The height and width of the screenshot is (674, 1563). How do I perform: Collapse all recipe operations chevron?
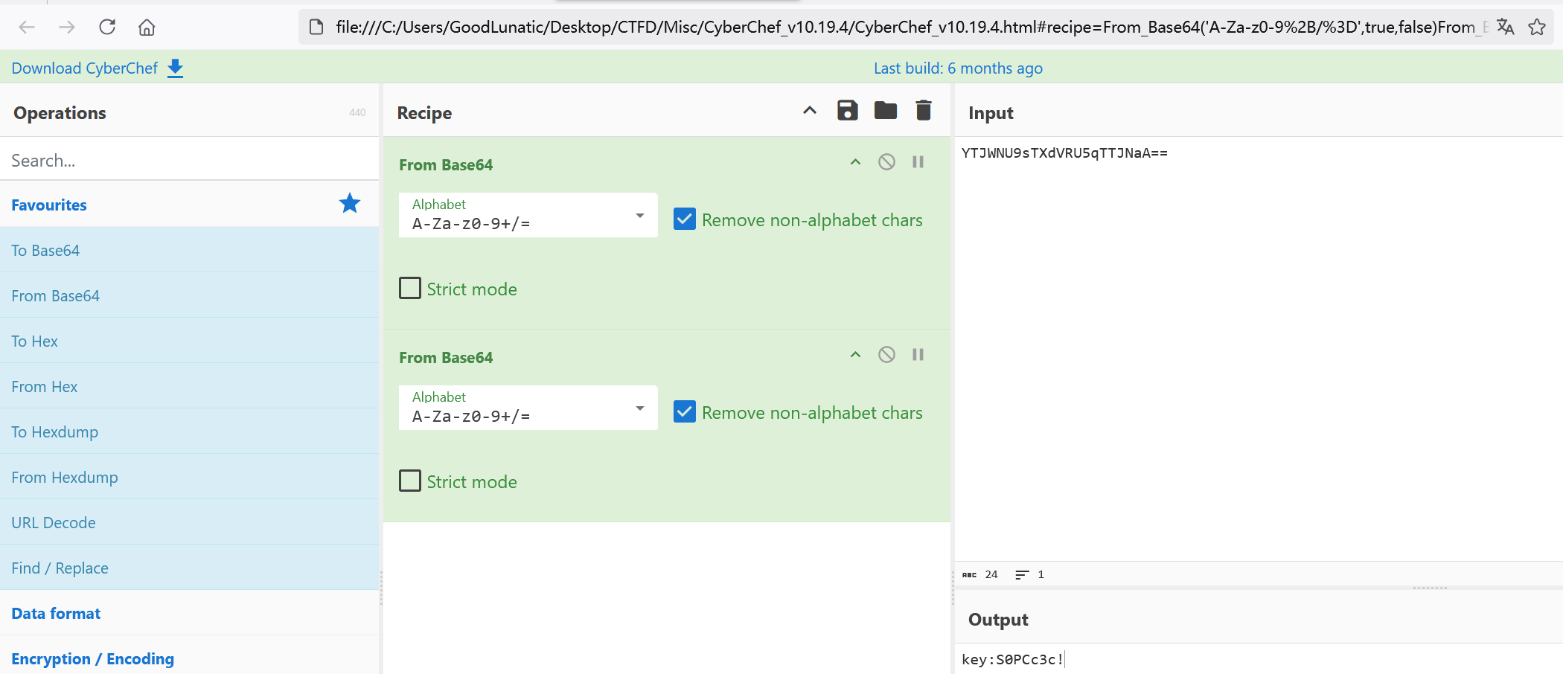[x=810, y=111]
